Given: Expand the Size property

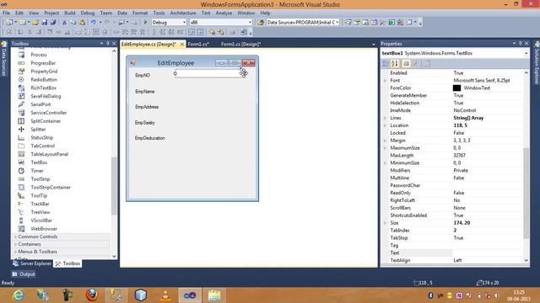Looking at the screenshot, I should (385, 223).
